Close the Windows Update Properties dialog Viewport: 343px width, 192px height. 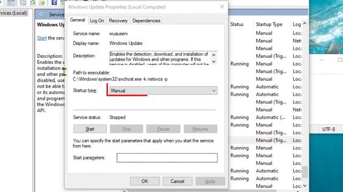point(222,7)
